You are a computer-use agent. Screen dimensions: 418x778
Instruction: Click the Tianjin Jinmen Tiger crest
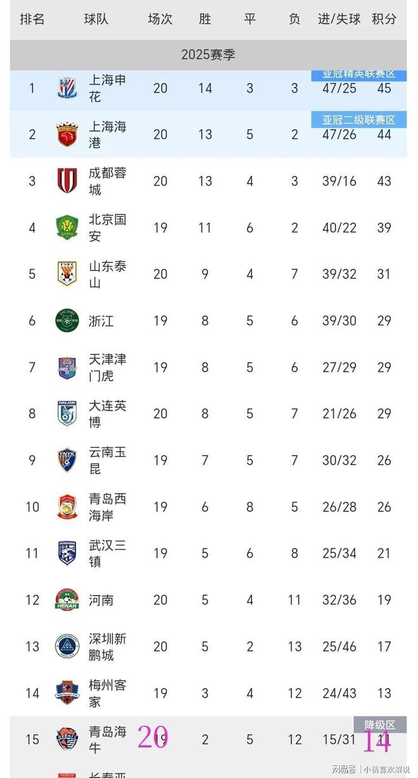click(x=66, y=367)
